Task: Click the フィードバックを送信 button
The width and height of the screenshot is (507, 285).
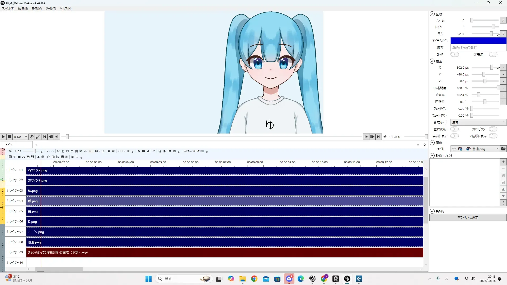Action: pyautogui.click(x=194, y=151)
